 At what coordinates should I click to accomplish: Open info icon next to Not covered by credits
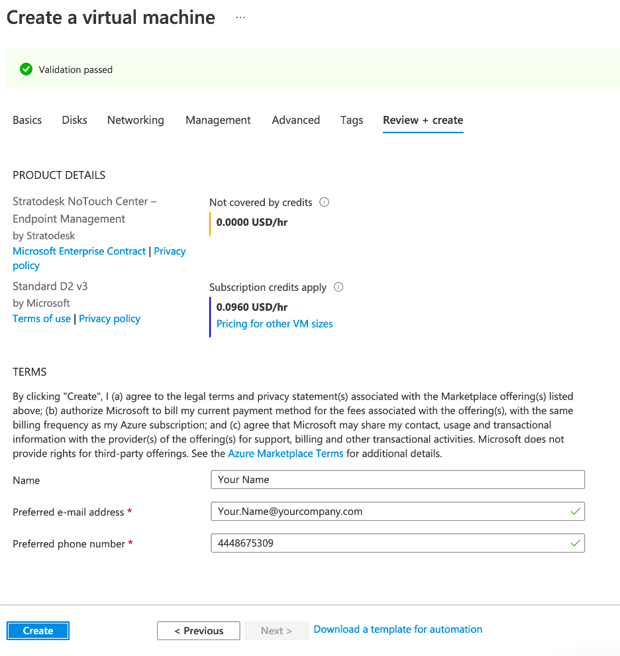click(x=324, y=203)
